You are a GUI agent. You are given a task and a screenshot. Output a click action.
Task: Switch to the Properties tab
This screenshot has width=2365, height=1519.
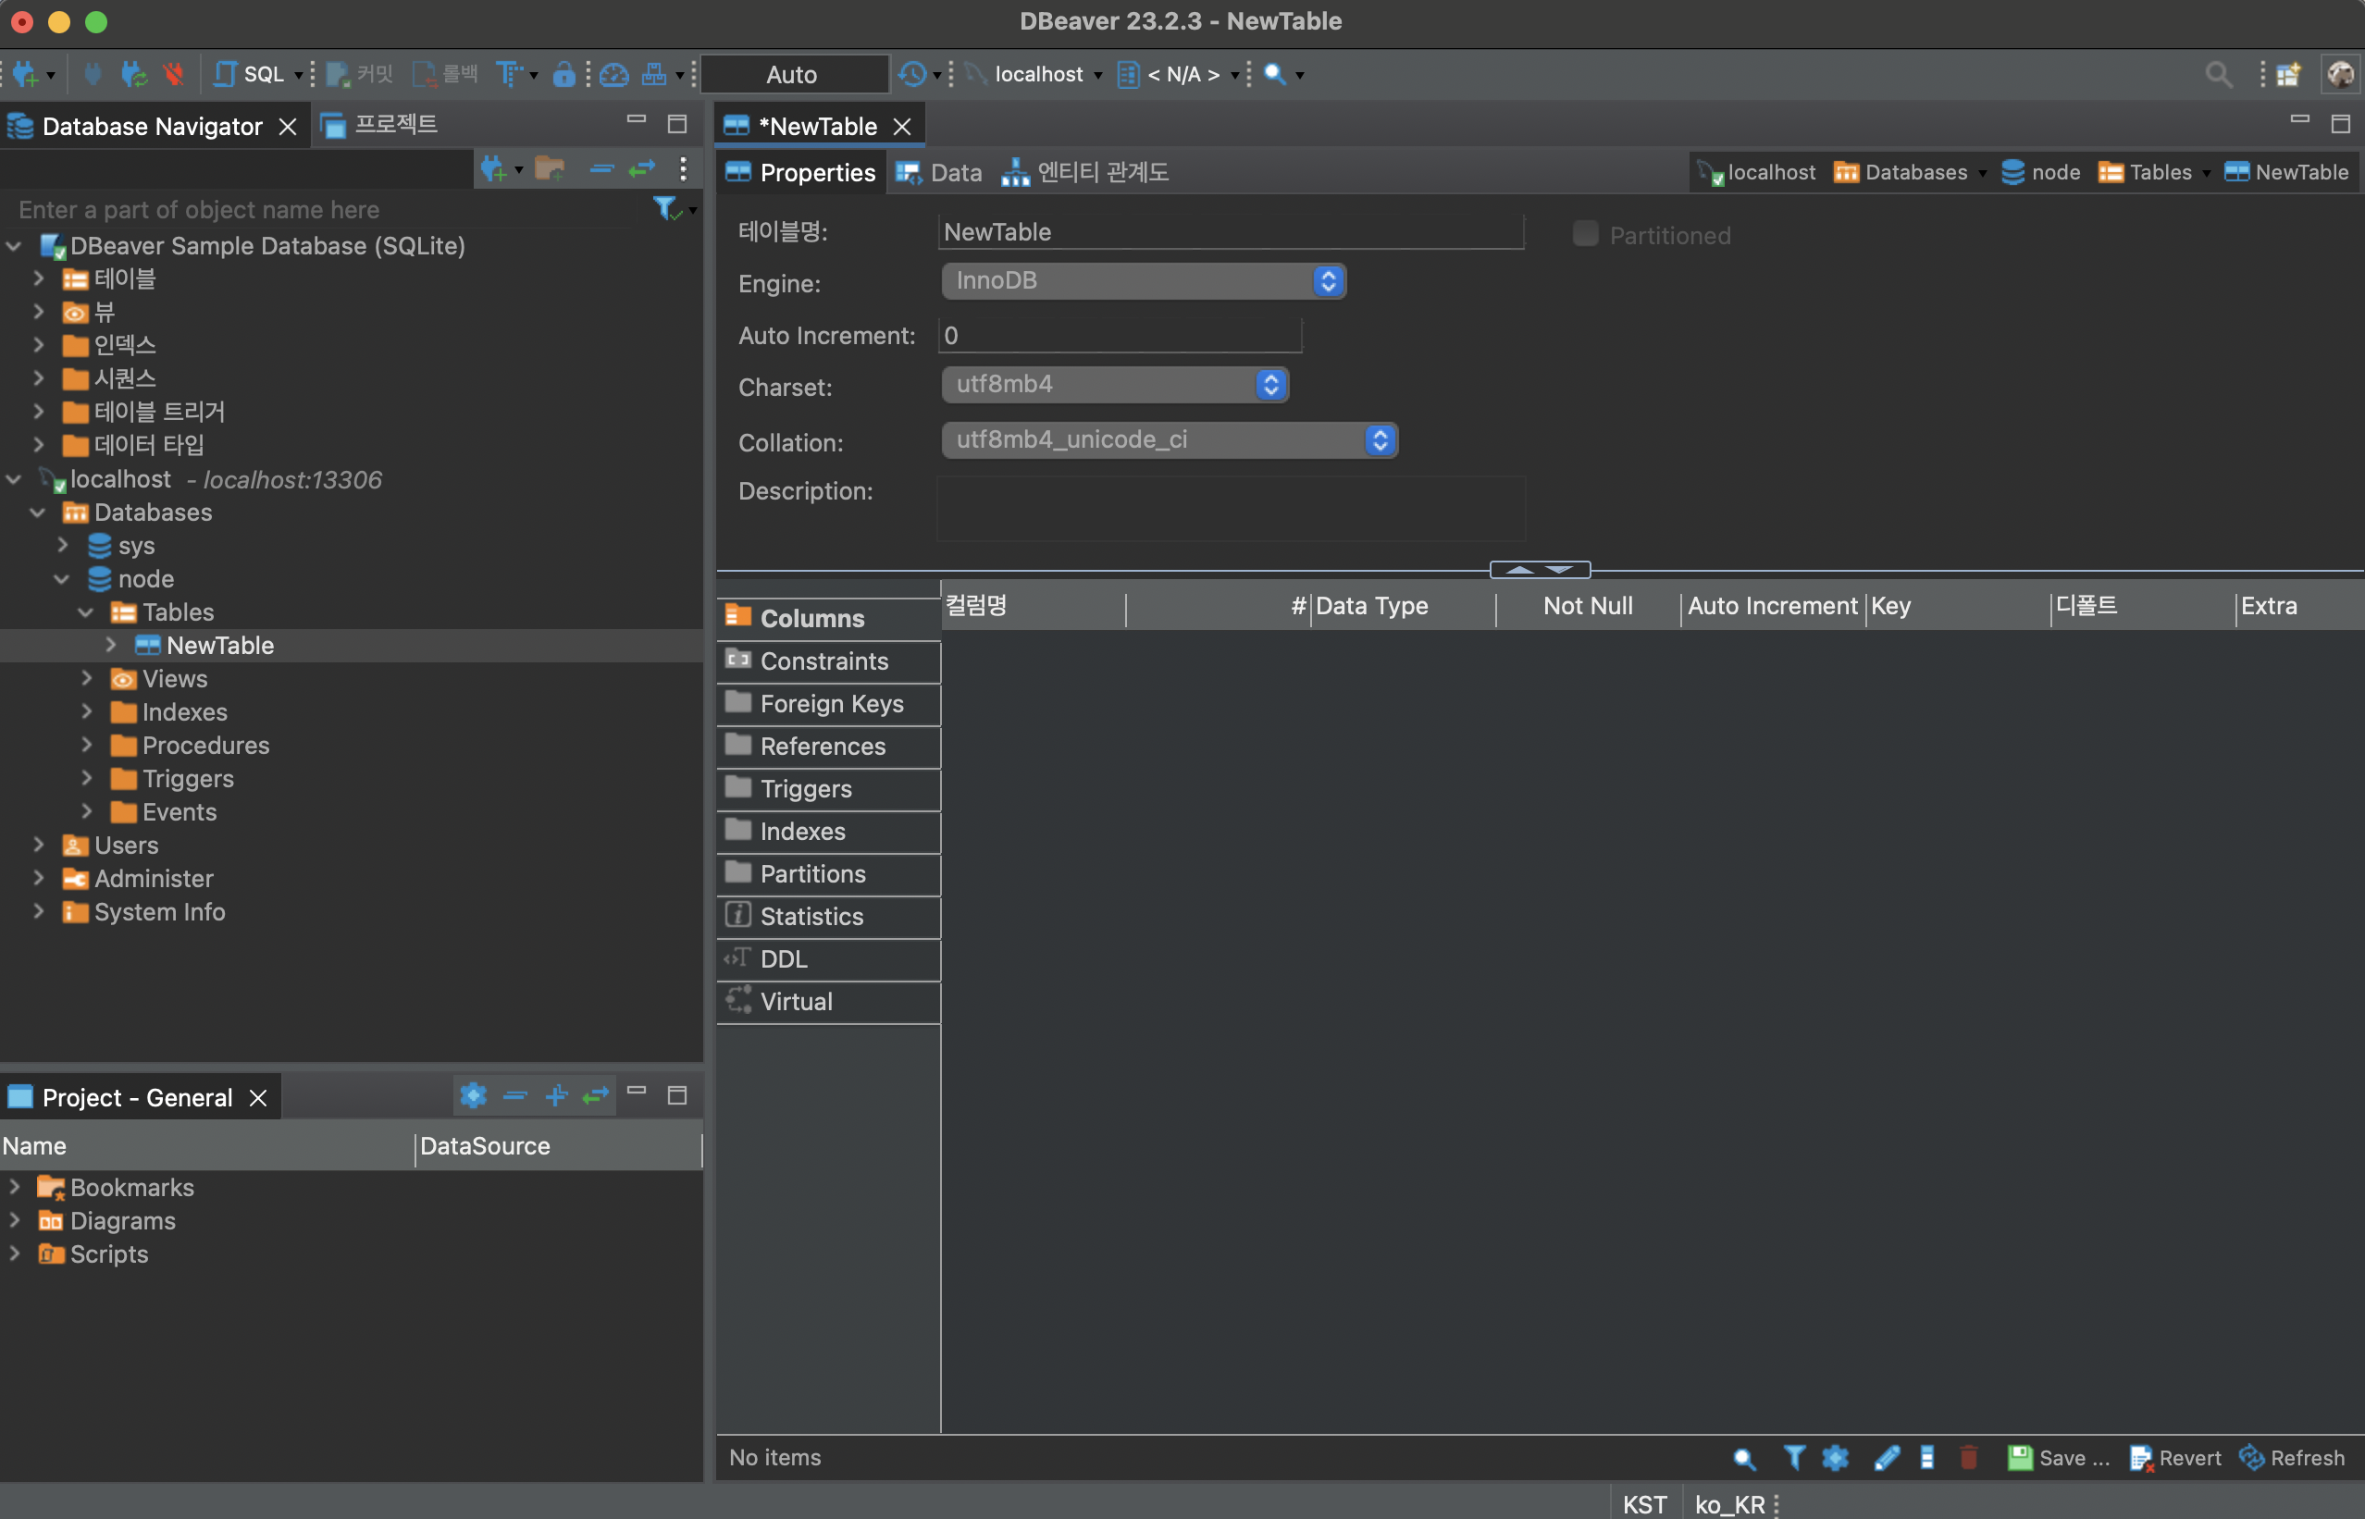(x=801, y=173)
